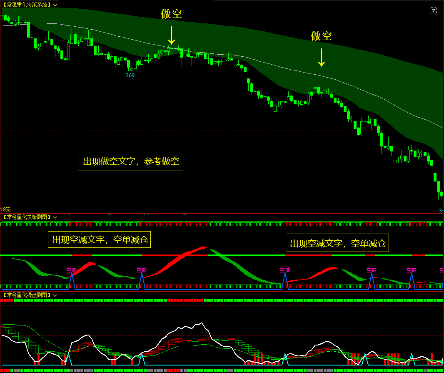Select the left 出现空减文字，空单减仓 annotation

(x=100, y=239)
